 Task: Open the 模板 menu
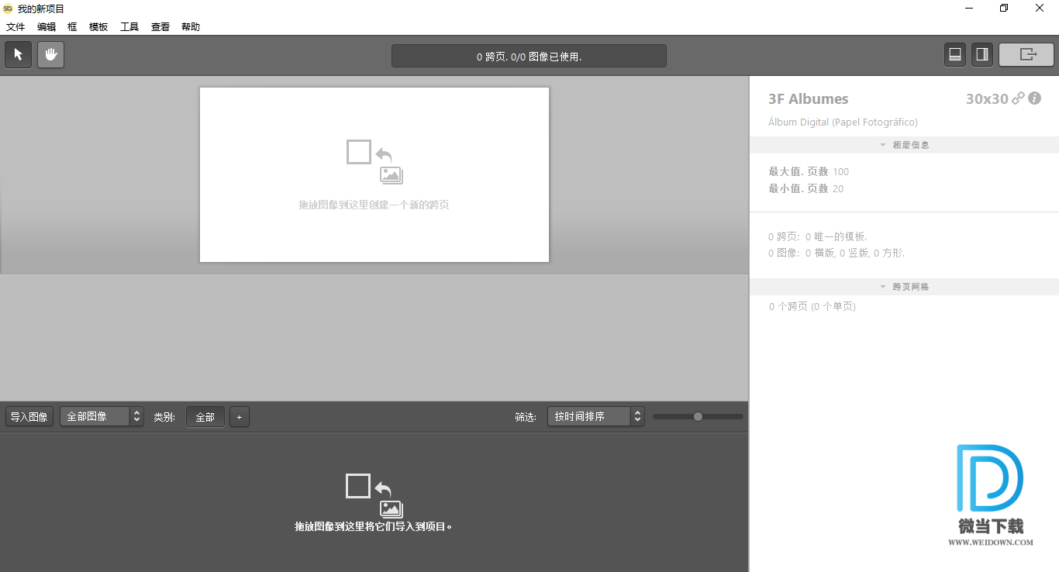point(98,27)
